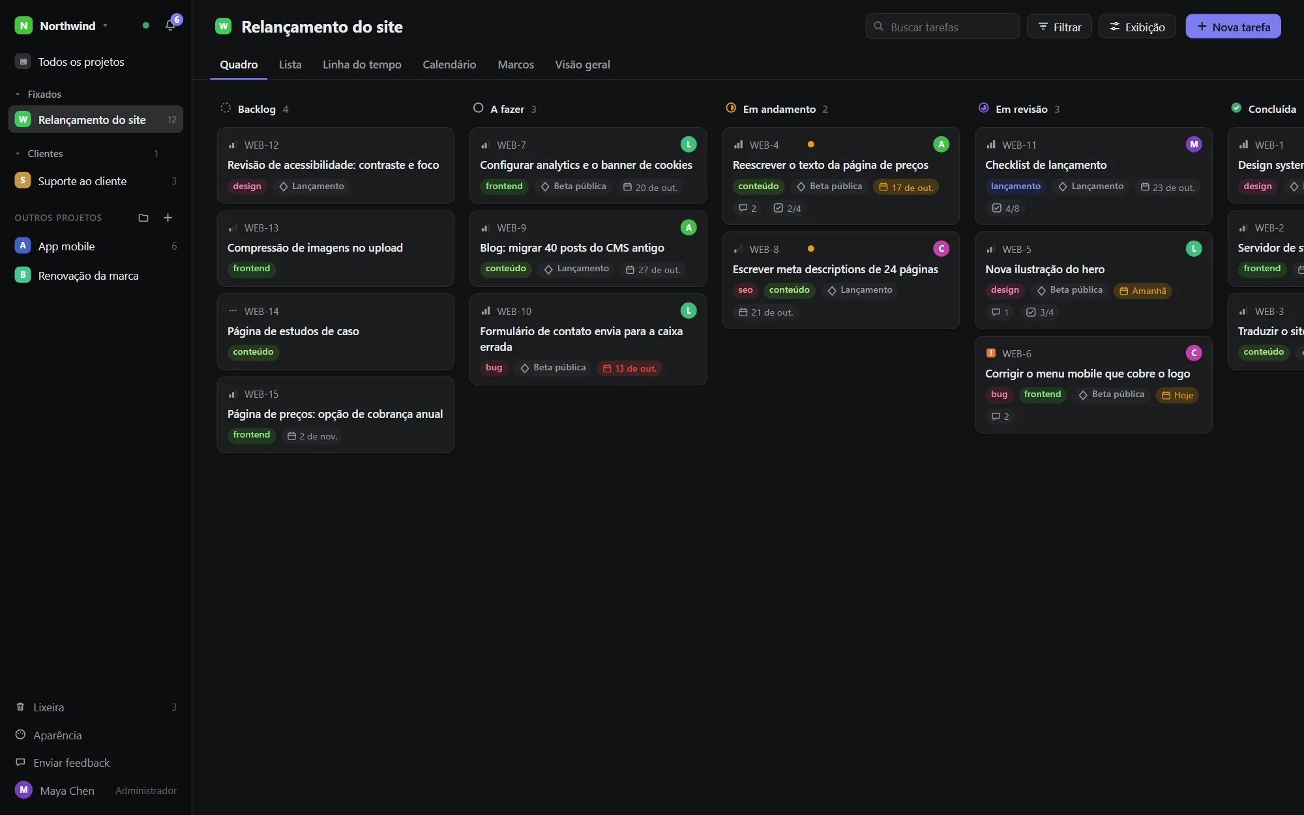The width and height of the screenshot is (1304, 815).
Task: Click avatar L on card WEB-7
Action: pos(689,144)
